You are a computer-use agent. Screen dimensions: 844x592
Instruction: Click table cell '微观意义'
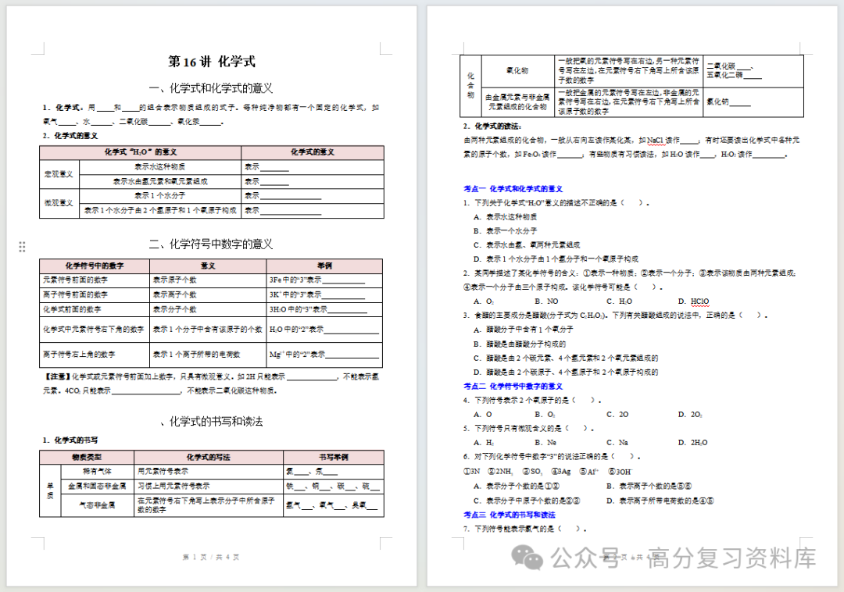[x=59, y=203]
